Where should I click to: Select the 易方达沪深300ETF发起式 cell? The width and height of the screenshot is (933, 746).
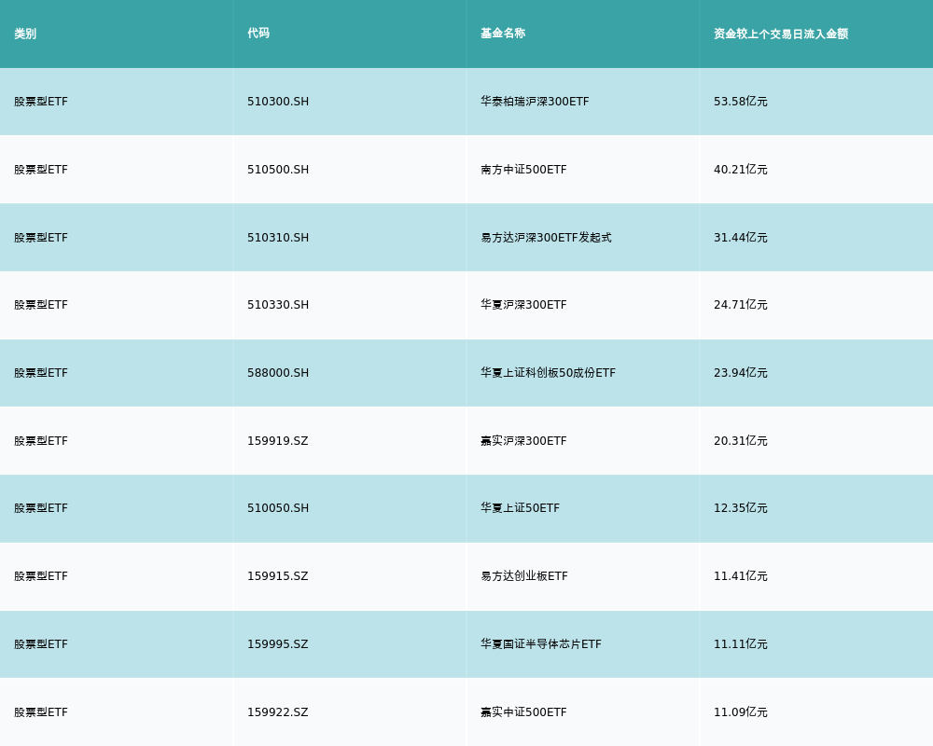pyautogui.click(x=546, y=238)
